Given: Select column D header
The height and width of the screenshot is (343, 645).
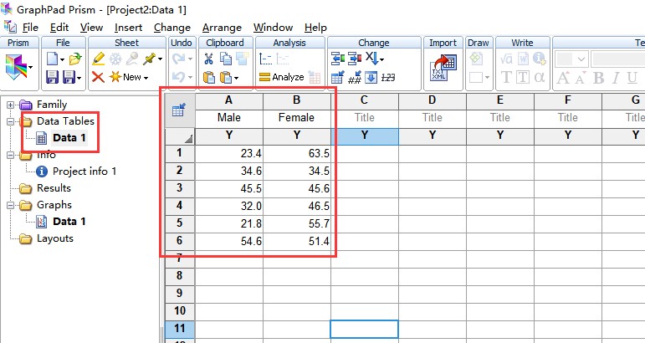Looking at the screenshot, I should pyautogui.click(x=432, y=100).
